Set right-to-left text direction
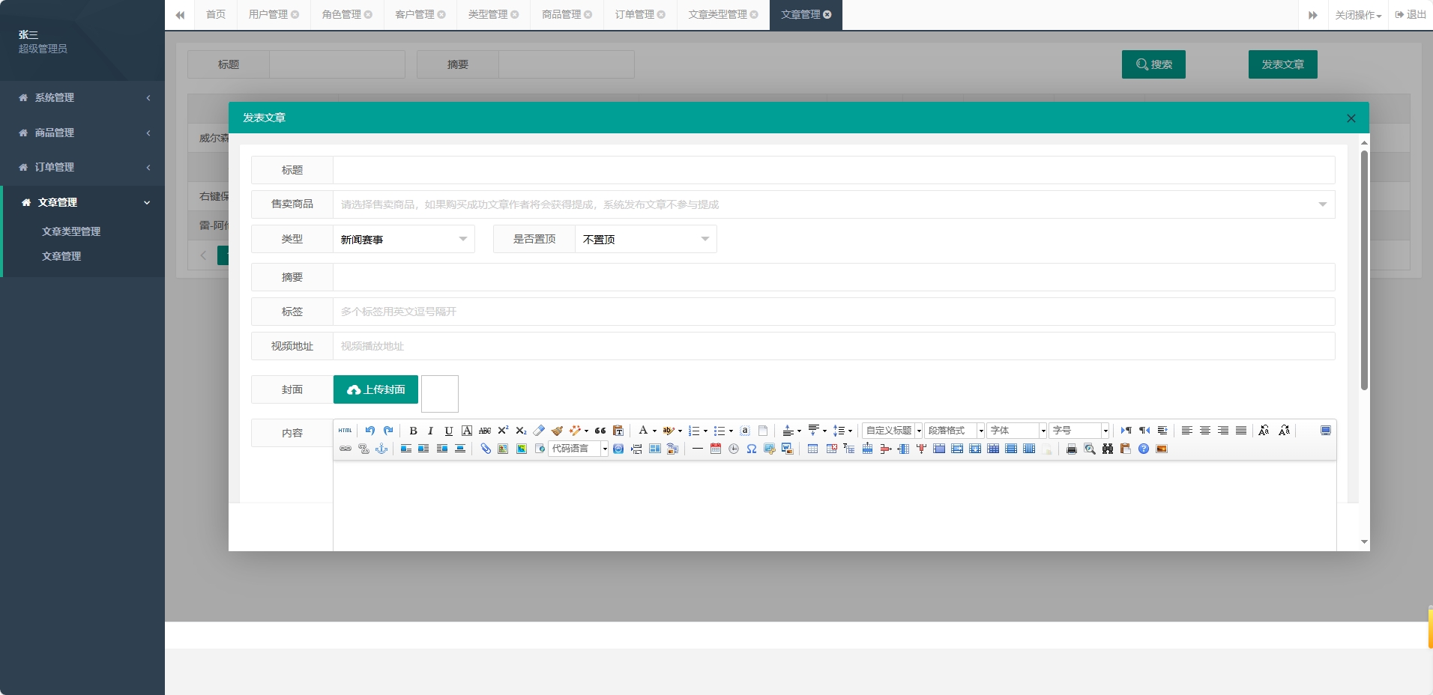The height and width of the screenshot is (695, 1433). click(1144, 431)
